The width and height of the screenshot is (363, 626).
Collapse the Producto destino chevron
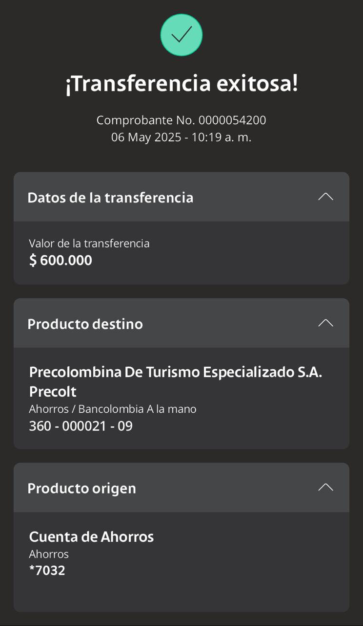(325, 323)
